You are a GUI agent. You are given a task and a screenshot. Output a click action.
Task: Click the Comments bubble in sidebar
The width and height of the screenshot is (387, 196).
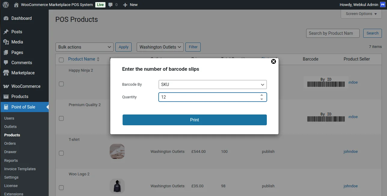pyautogui.click(x=7, y=62)
